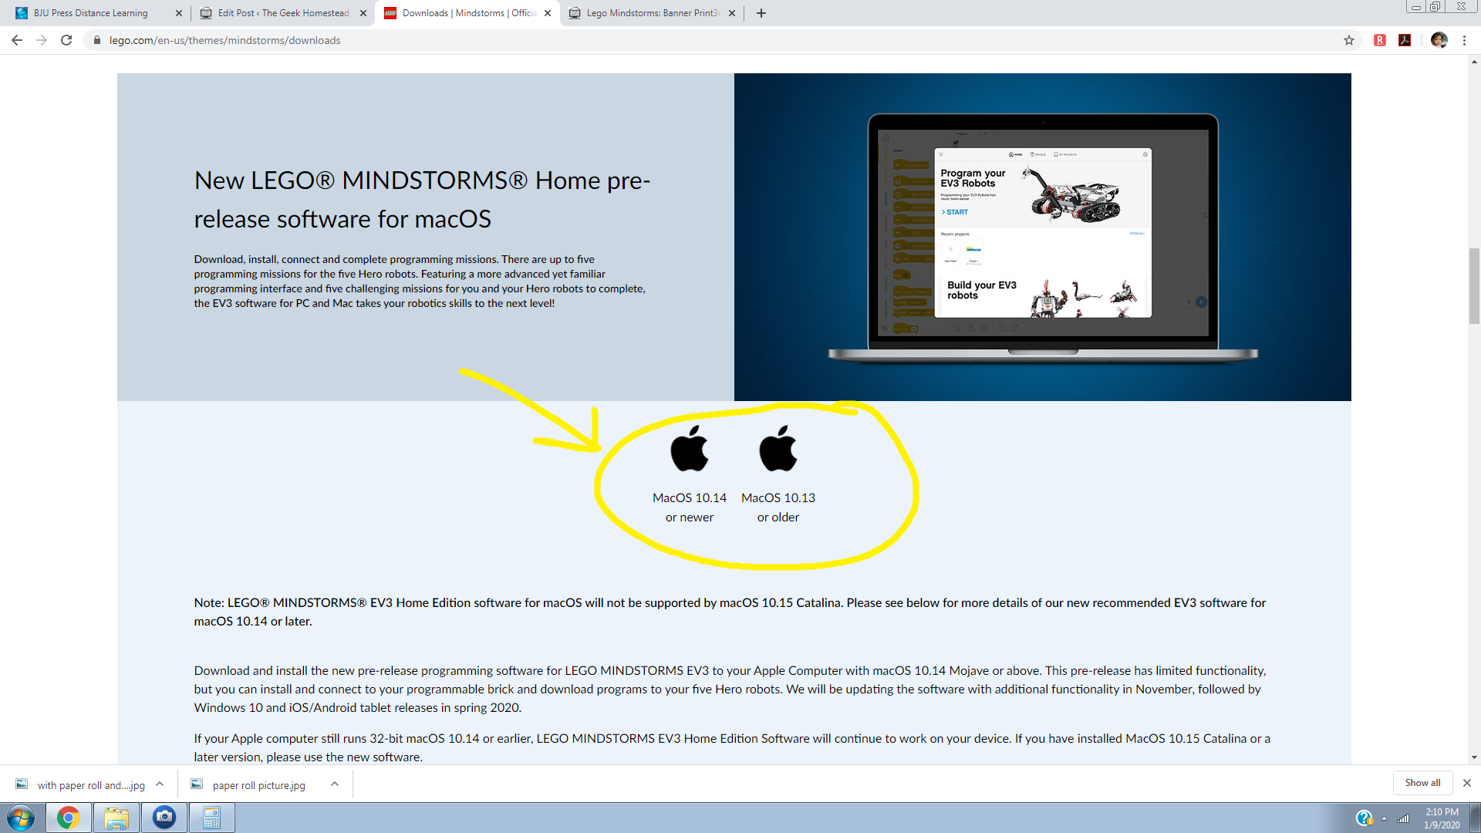Open the Windows Start menu orb
The width and height of the screenshot is (1481, 833).
coord(20,818)
